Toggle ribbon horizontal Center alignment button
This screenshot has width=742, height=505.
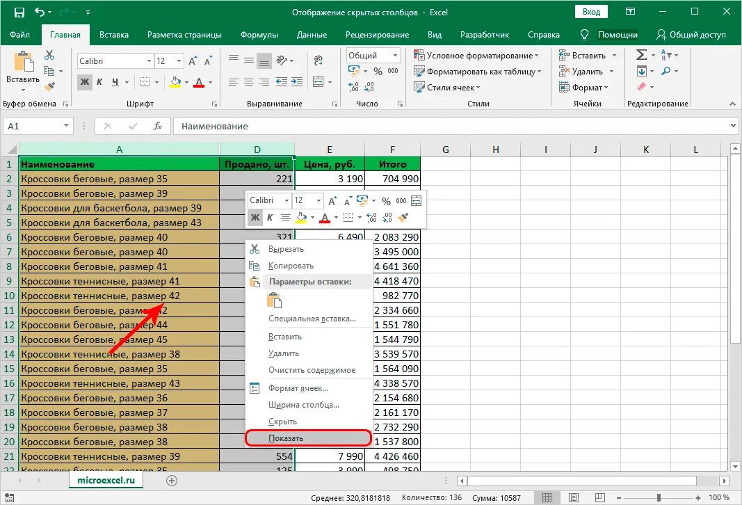tap(249, 82)
